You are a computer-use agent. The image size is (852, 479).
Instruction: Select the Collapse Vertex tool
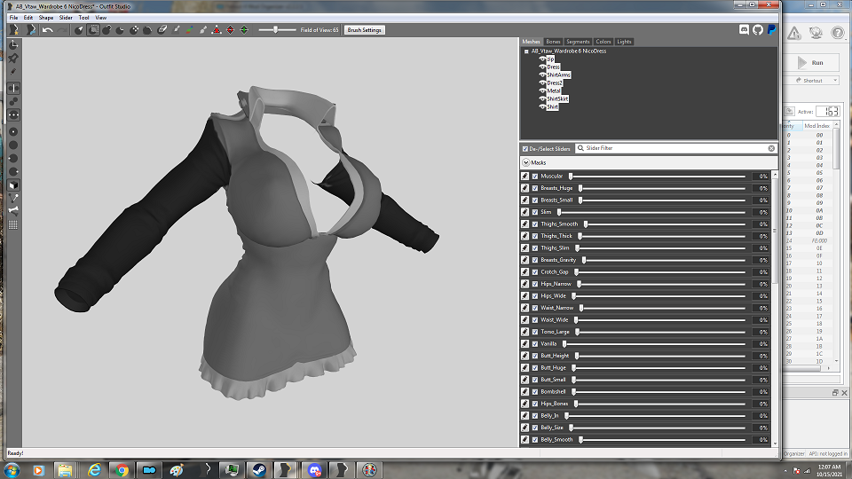pyautogui.click(x=217, y=30)
